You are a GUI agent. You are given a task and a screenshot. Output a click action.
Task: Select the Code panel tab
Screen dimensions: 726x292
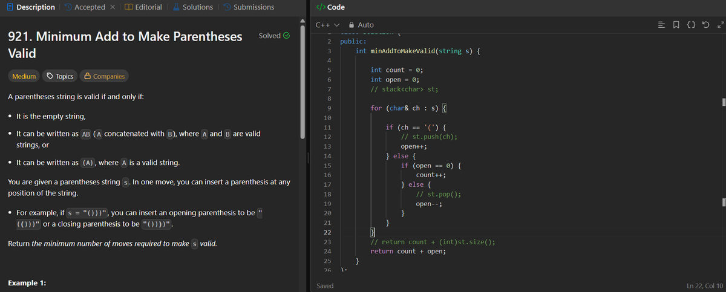[331, 7]
